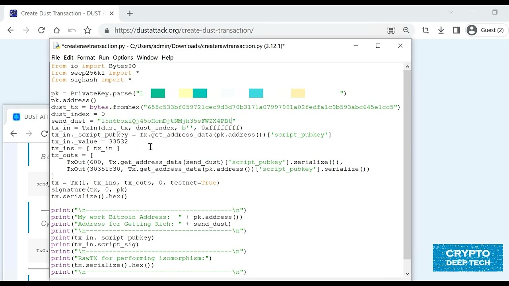
Task: Open the IDLE Edit menu
Action: click(x=68, y=58)
